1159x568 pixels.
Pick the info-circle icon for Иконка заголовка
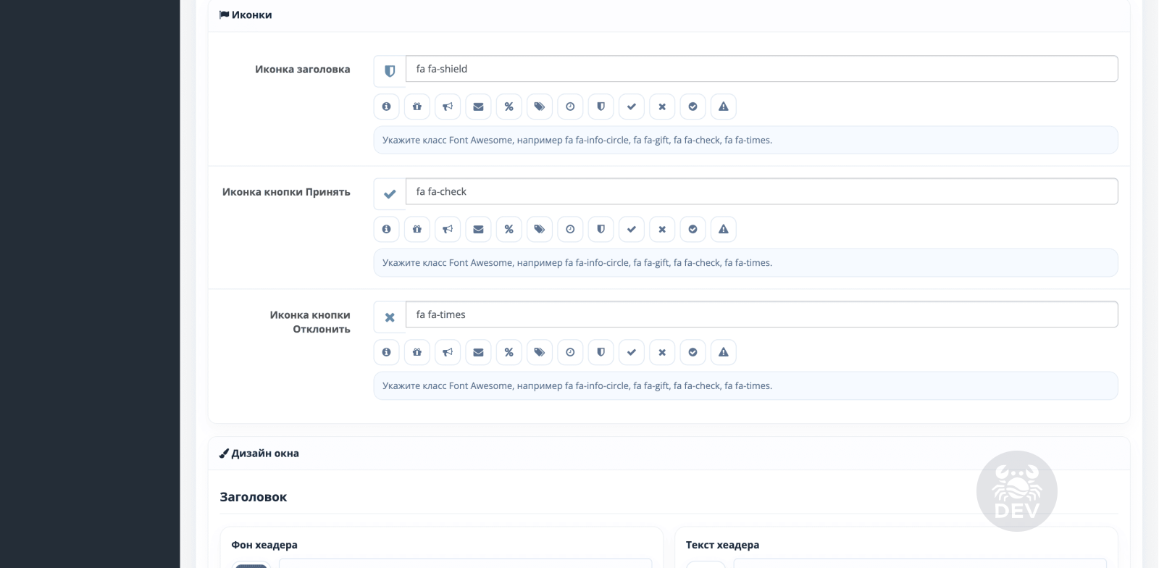point(387,106)
